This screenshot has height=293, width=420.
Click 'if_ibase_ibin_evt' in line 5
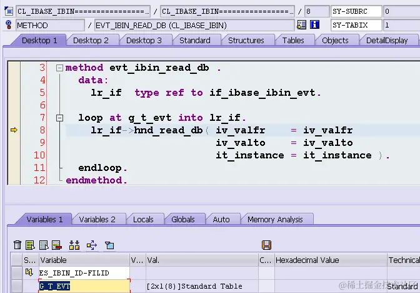click(262, 93)
